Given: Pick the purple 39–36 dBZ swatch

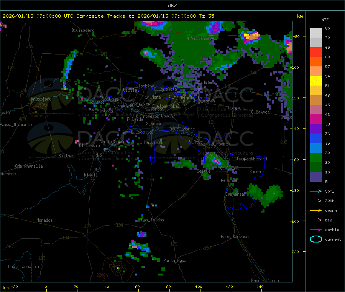Looking at the screenshot, I should tap(316, 129).
